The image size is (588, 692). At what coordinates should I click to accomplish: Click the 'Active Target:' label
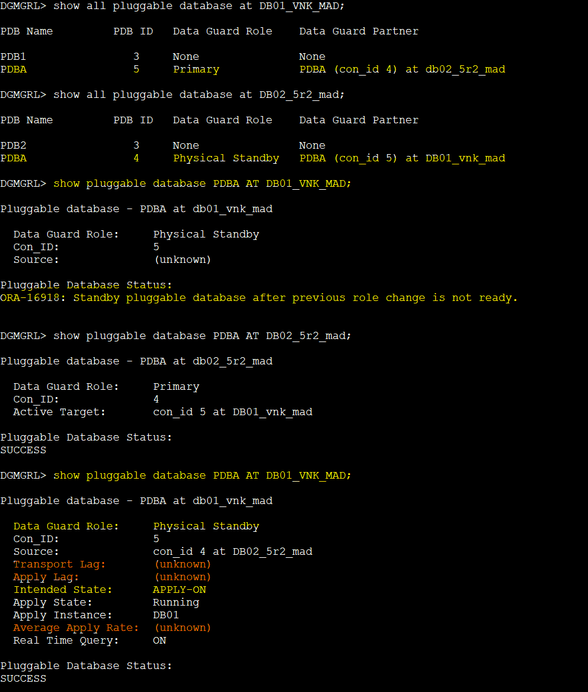pyautogui.click(x=59, y=412)
